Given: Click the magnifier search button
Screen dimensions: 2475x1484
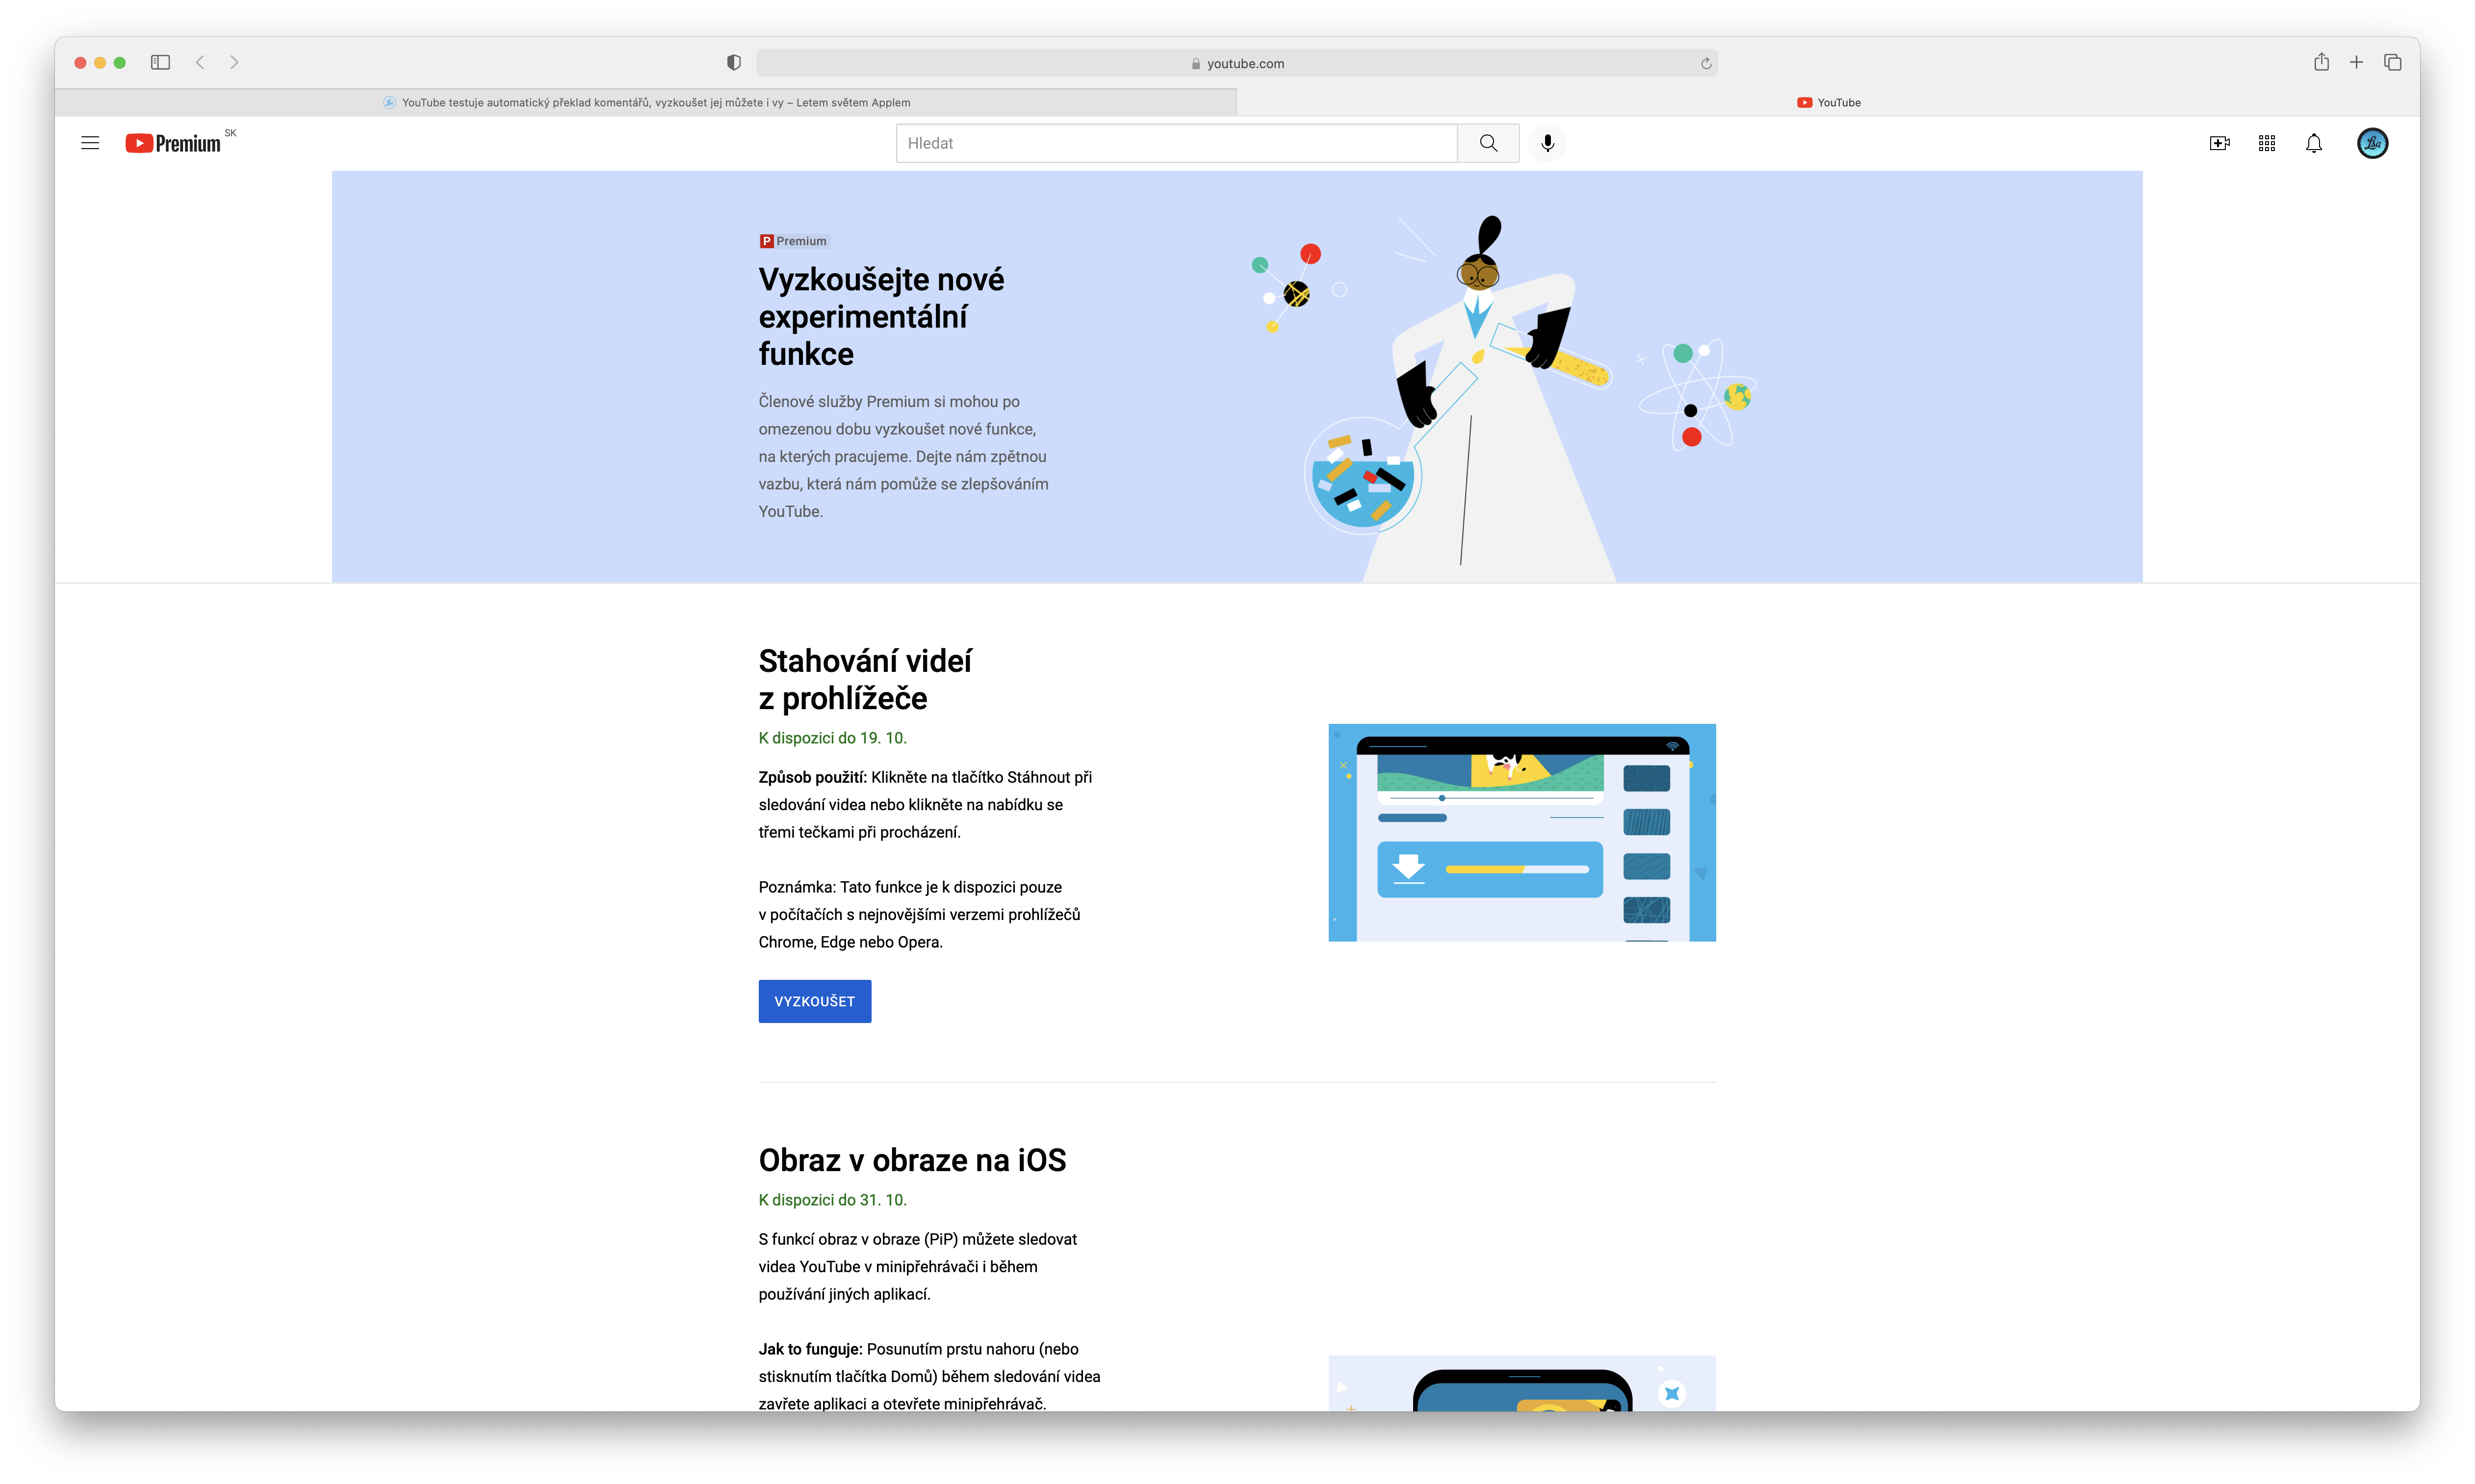Looking at the screenshot, I should click(1488, 143).
